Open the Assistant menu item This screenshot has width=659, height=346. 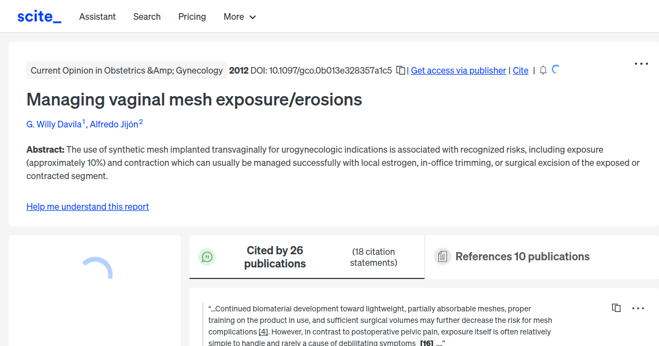click(x=97, y=17)
